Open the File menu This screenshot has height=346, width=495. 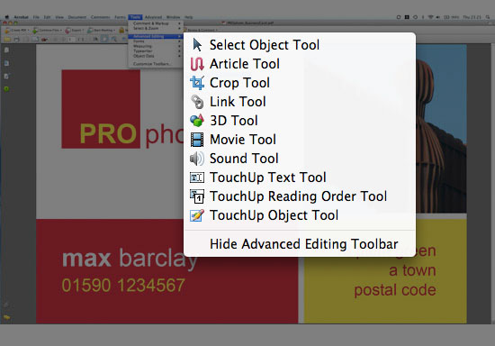[x=36, y=17]
